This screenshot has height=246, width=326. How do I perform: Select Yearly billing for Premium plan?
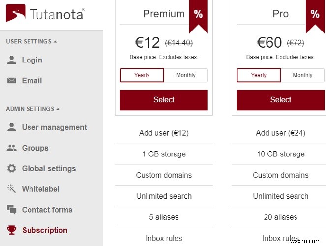142,75
